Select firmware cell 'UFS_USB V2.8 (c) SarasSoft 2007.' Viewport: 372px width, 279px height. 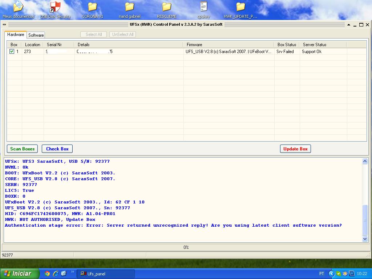pos(229,52)
